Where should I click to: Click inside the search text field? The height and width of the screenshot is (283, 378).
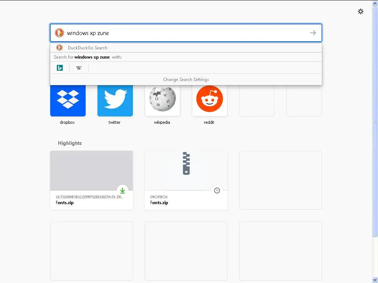186,33
